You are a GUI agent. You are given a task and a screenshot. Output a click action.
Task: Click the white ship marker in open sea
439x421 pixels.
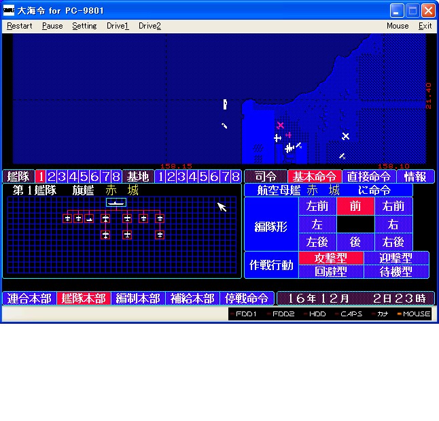(225, 104)
